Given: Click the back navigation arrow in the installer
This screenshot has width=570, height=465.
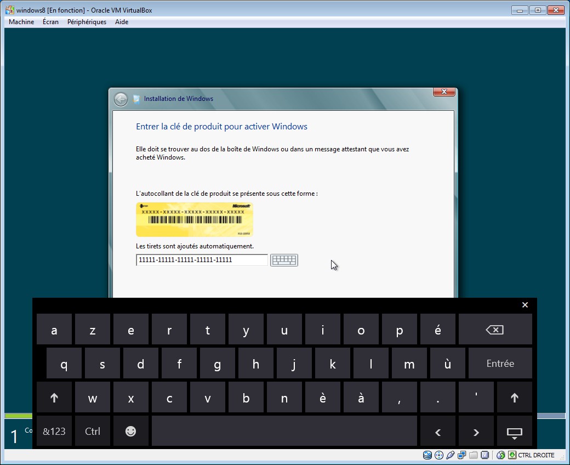Looking at the screenshot, I should (121, 99).
